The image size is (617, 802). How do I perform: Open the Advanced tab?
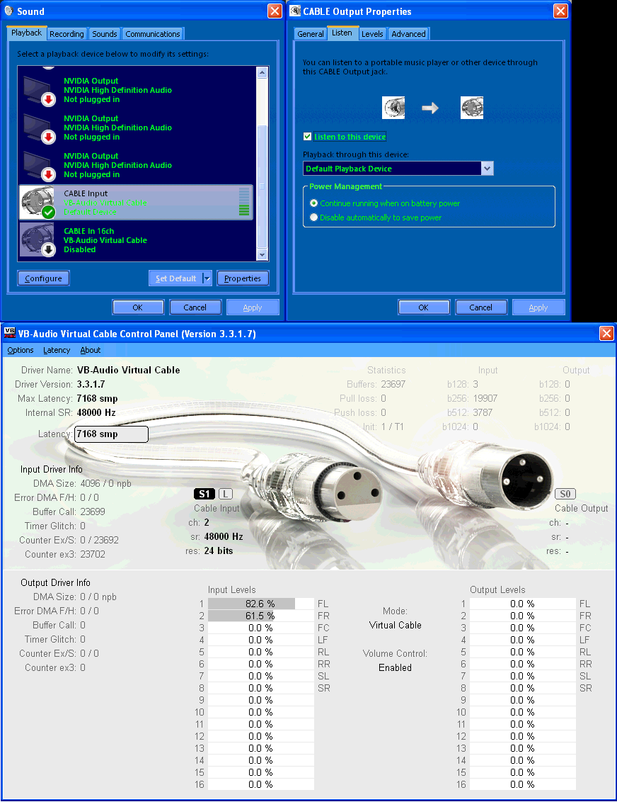408,34
